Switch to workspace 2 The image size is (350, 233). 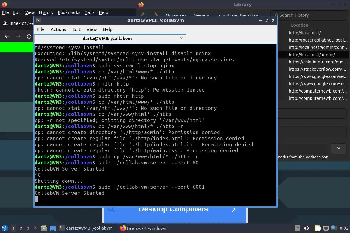[21, 228]
